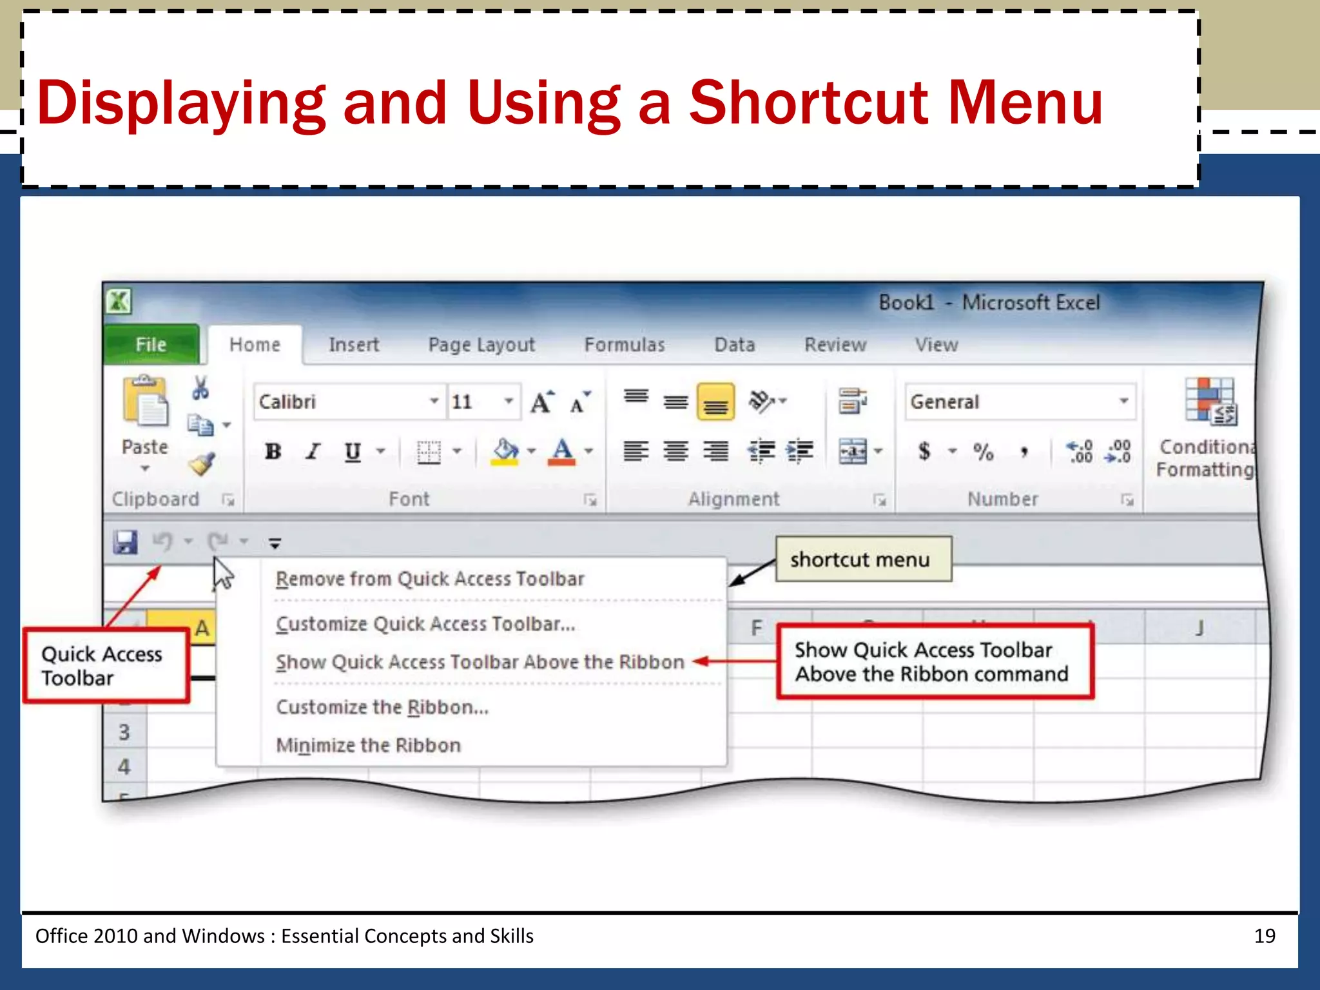Click the Paste clipboard icon
Screen dimensions: 1320x990
[x=145, y=401]
